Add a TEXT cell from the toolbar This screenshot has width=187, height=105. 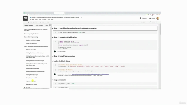pos(35,22)
